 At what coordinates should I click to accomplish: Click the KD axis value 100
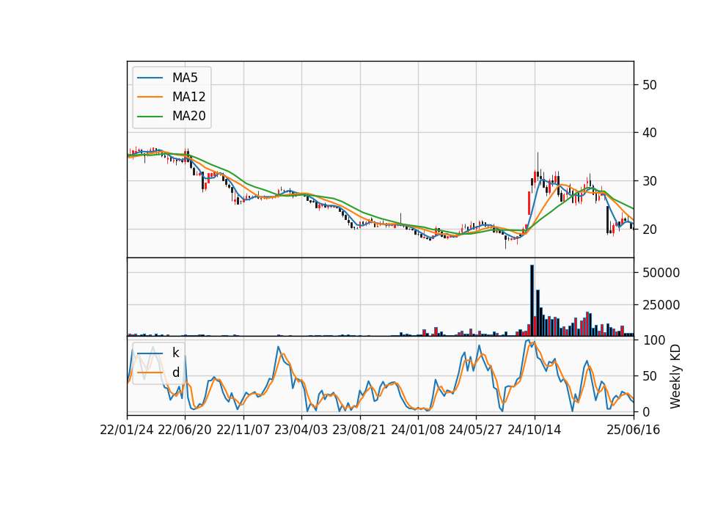653,340
